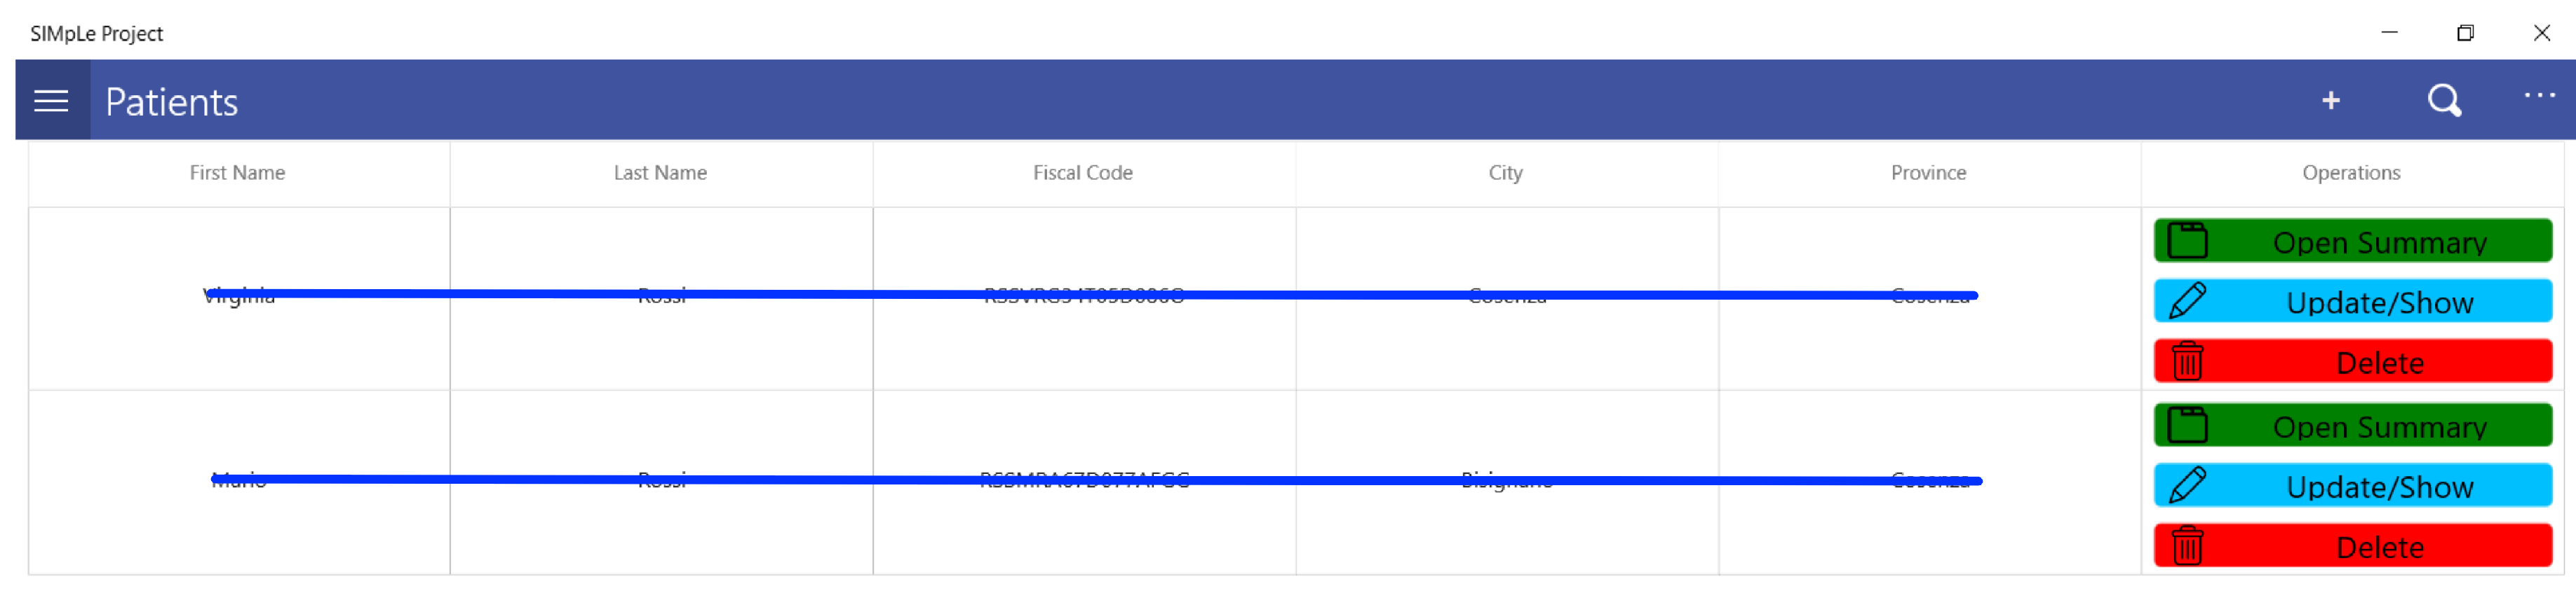Image resolution: width=2576 pixels, height=593 pixels.
Task: Click the Last Name column header
Action: (660, 173)
